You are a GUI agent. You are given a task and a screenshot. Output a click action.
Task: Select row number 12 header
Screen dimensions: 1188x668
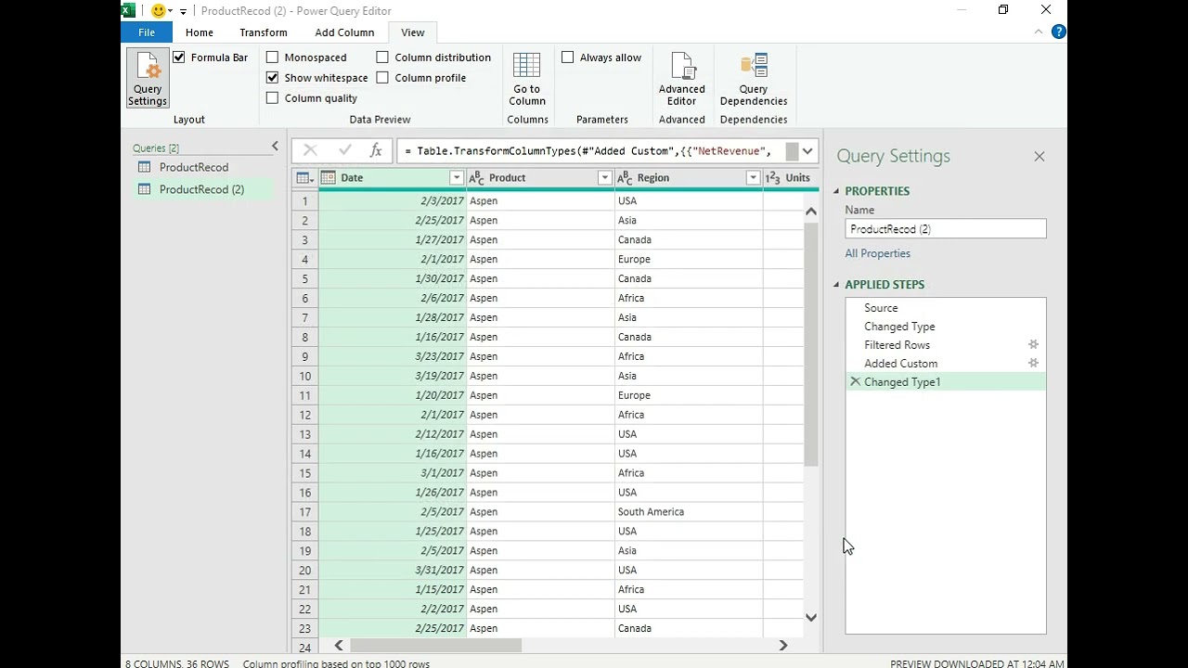pyautogui.click(x=305, y=415)
